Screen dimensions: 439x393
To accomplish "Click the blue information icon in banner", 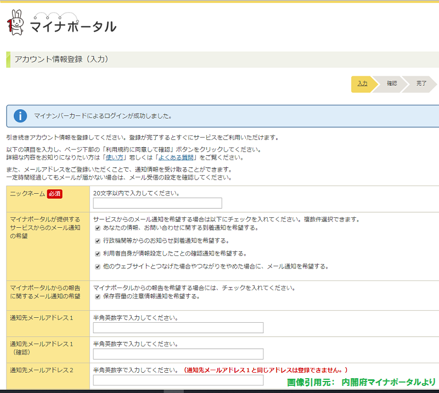I will point(20,116).
